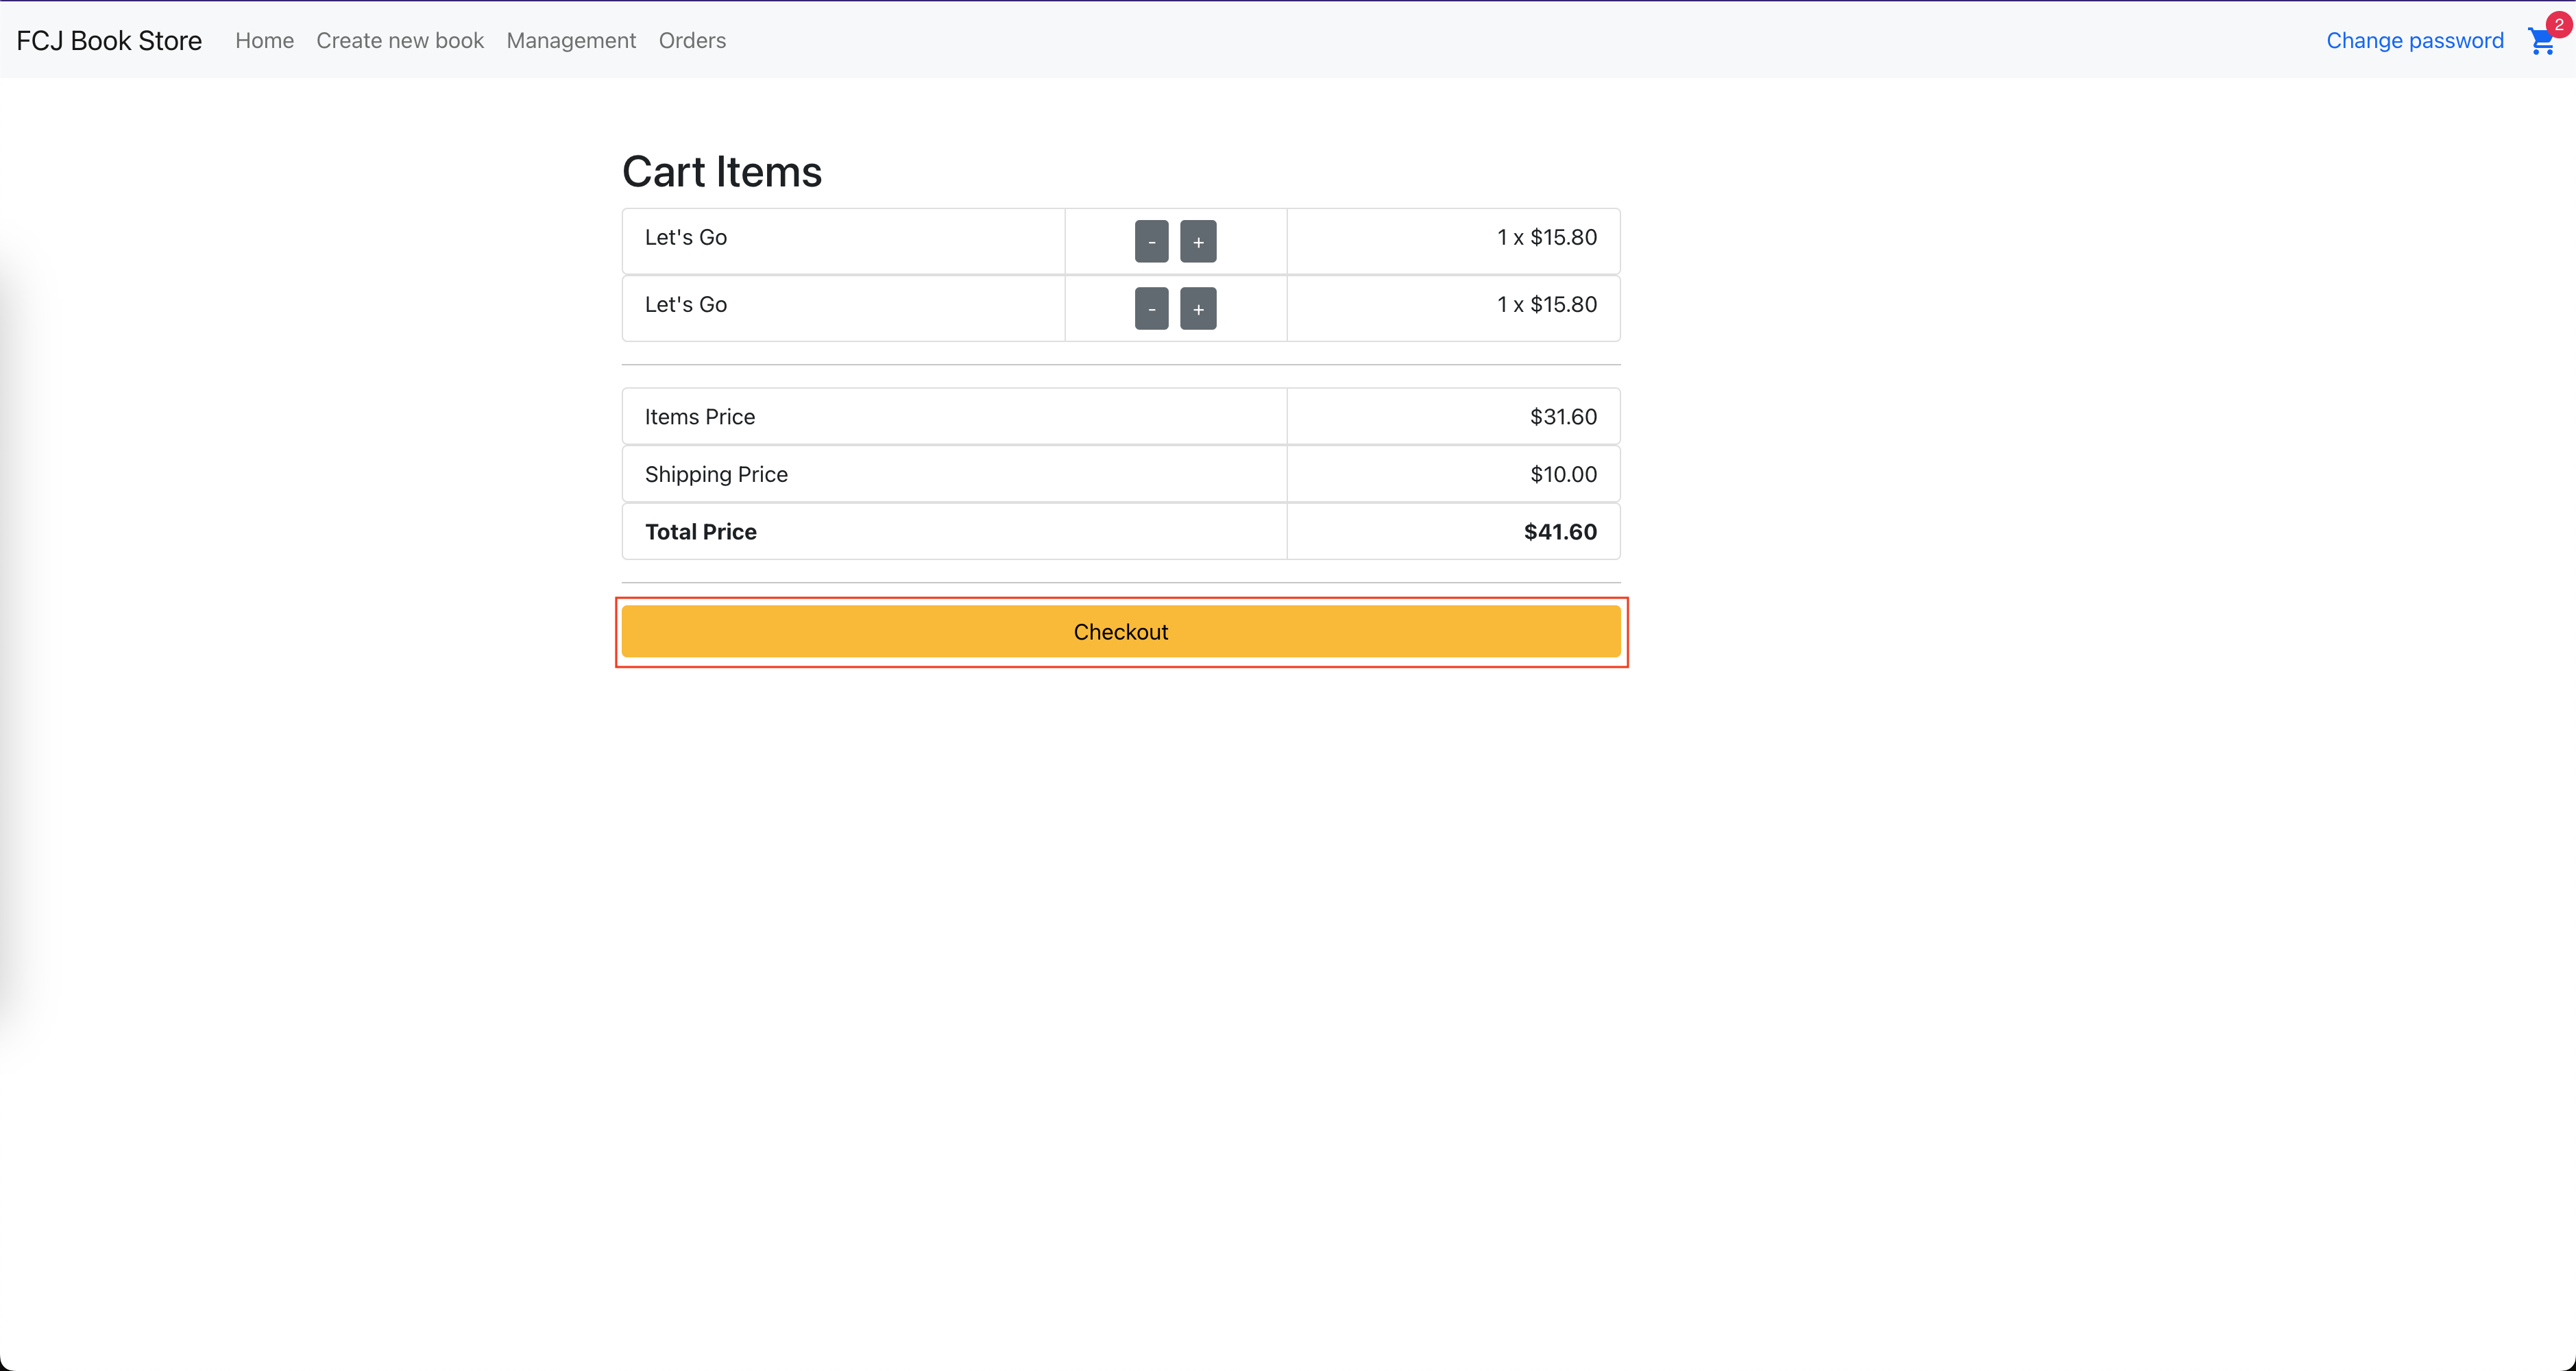Click the Change password link
Screen dimensions: 2576x1371
point(2414,40)
